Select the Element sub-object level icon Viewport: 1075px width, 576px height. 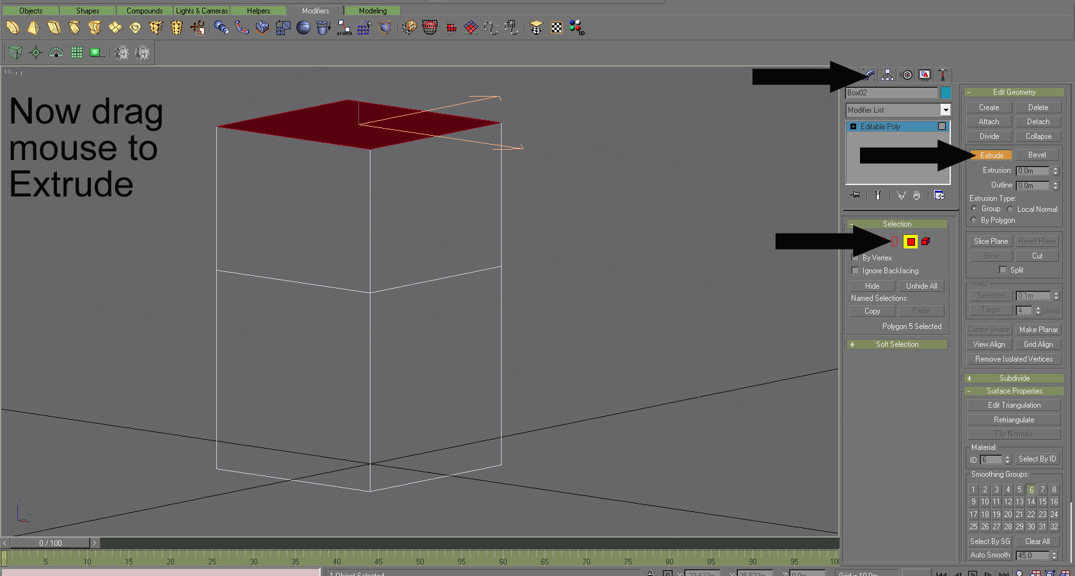click(925, 241)
